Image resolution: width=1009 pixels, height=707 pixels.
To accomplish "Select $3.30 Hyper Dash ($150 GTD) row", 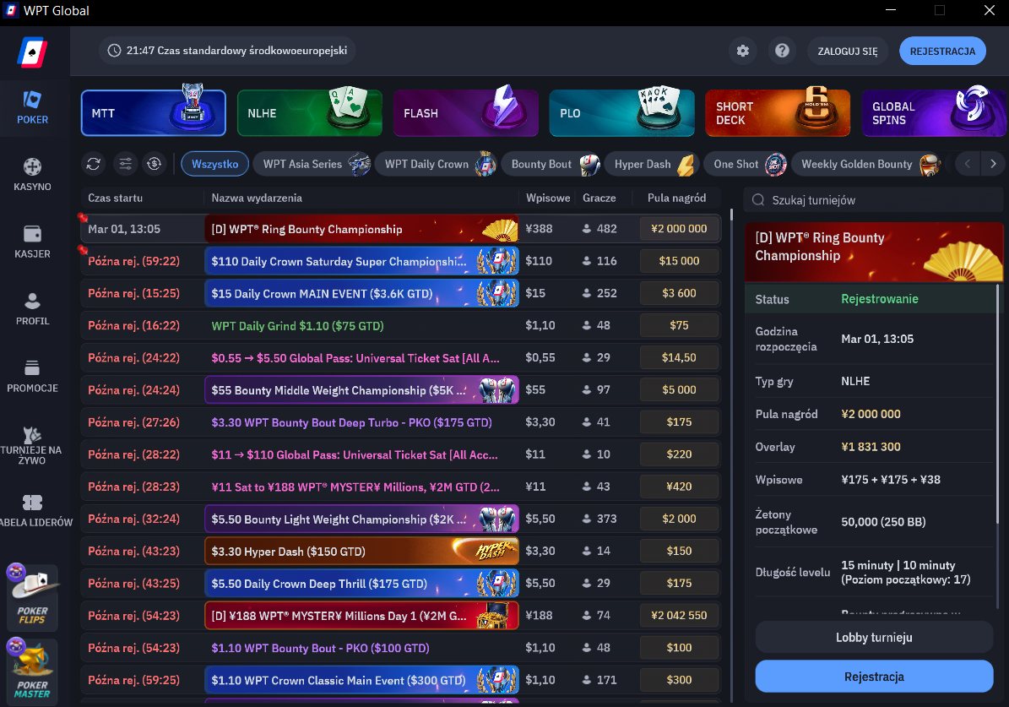I will 400,551.
